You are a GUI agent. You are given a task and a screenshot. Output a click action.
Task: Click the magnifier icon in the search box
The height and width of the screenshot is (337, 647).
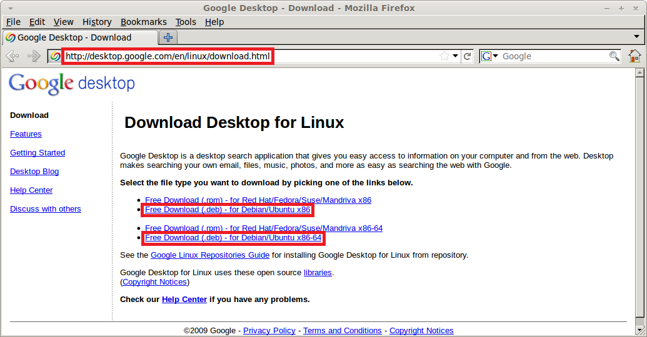pos(614,56)
